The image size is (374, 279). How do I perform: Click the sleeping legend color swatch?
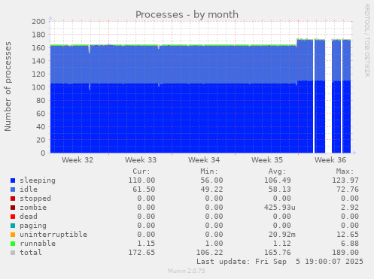coord(13,180)
